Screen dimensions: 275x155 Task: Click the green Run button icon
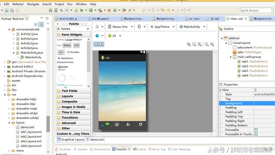91,10
